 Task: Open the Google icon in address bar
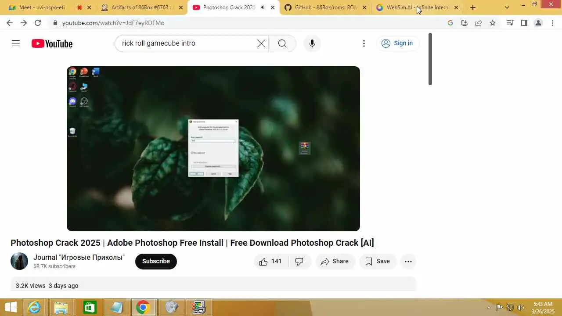(450, 23)
